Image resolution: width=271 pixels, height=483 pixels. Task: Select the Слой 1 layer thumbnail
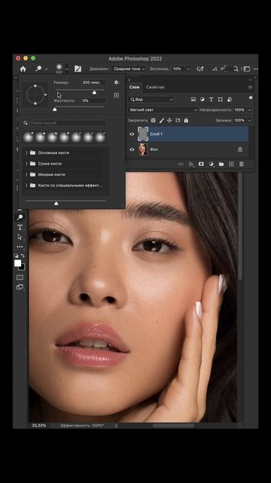coord(143,134)
